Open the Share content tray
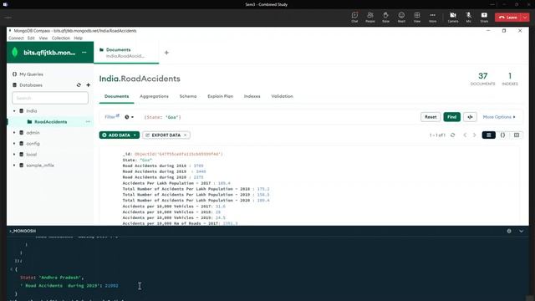This screenshot has width=535, height=301. click(484, 17)
